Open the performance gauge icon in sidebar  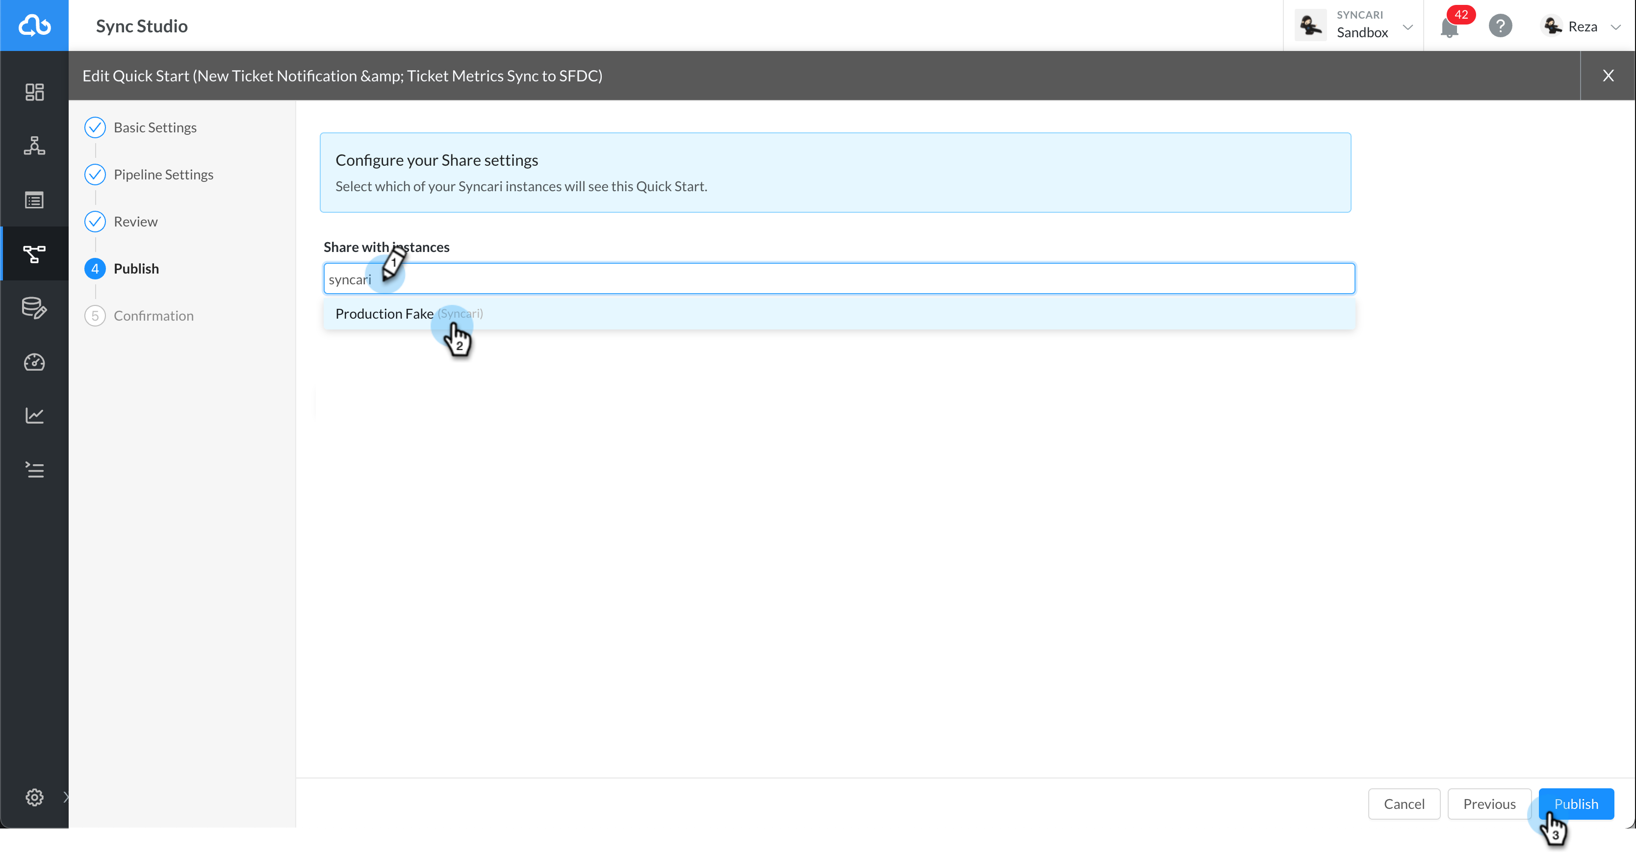pos(34,363)
